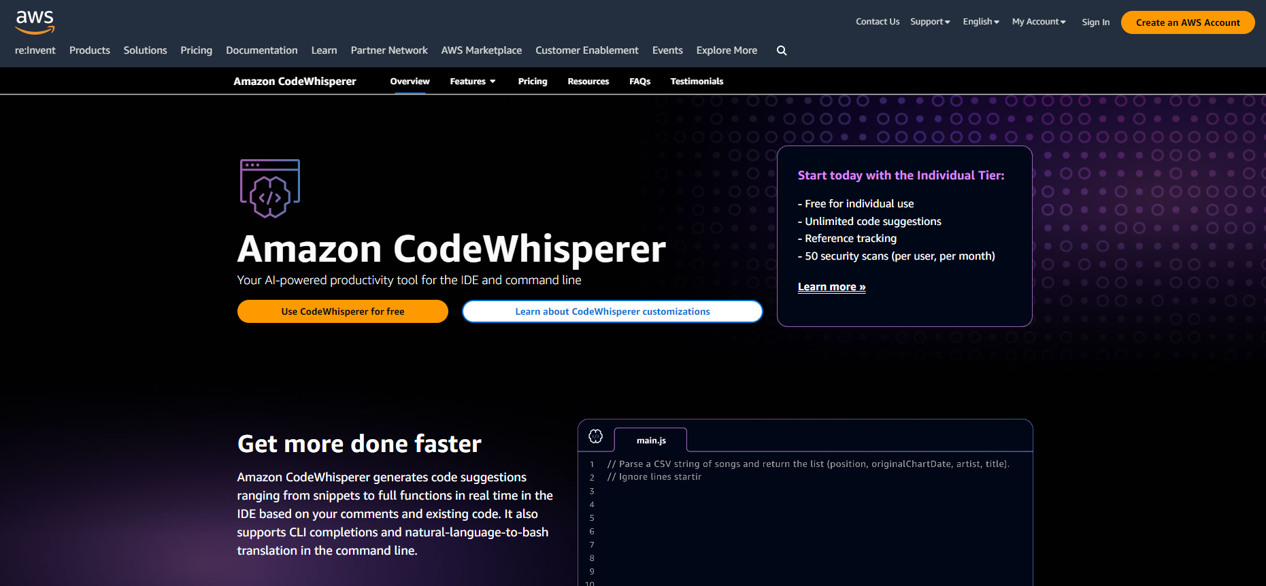Click the AI-powered productivity tool tagline
This screenshot has height=586, width=1266.
coord(409,280)
